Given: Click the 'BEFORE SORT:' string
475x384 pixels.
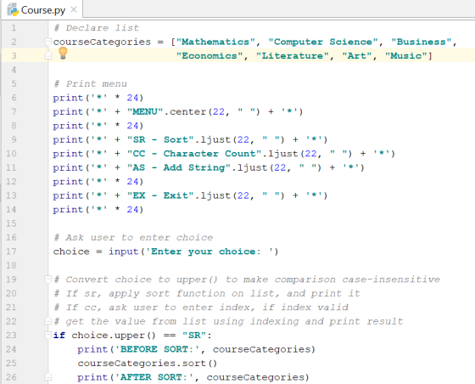Looking at the screenshot, I should click(157, 349).
